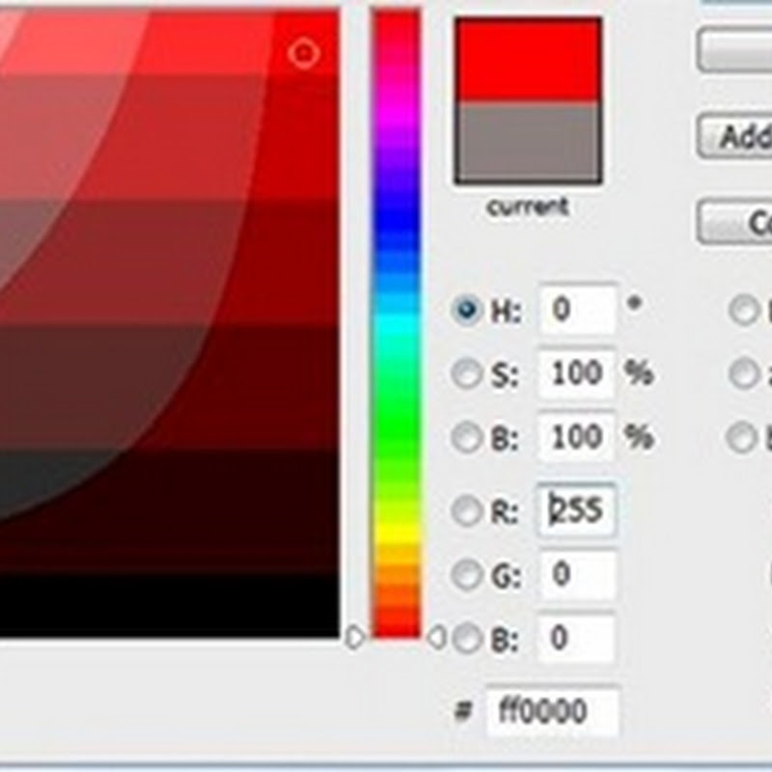Click the radio button right of brightness row
The height and width of the screenshot is (772, 772).
pos(743,438)
